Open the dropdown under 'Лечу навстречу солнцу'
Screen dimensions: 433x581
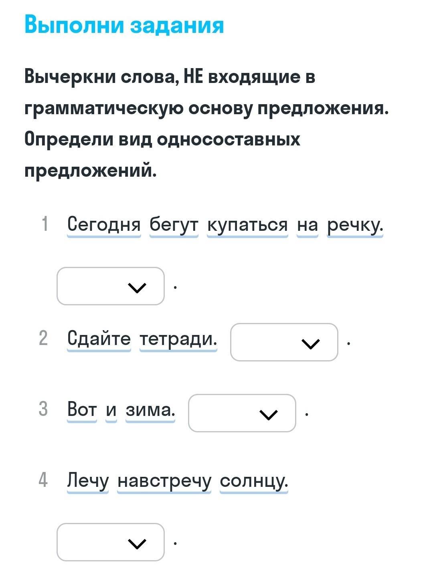point(111,542)
